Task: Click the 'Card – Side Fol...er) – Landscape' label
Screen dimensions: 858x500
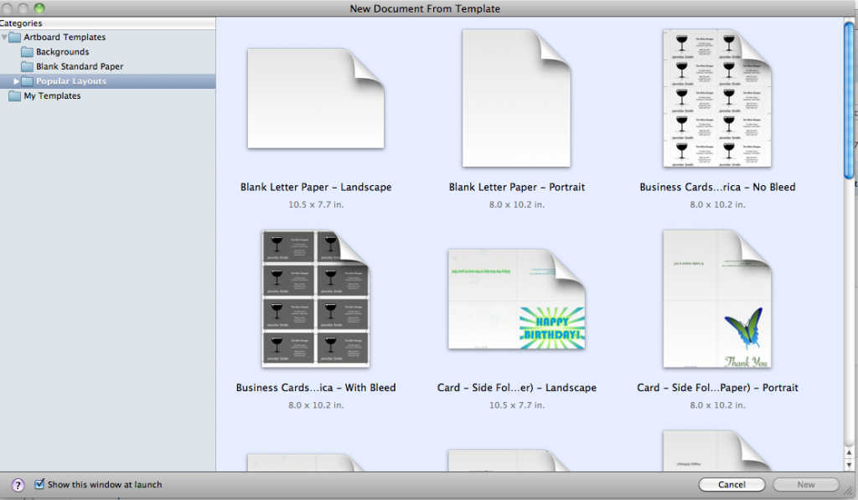Action: tap(516, 388)
